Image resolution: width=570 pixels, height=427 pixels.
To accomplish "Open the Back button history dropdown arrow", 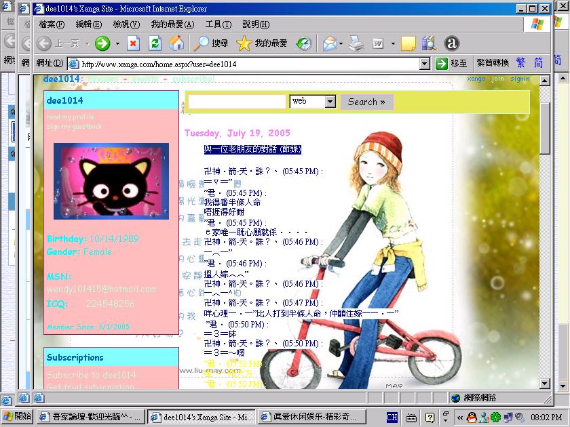I will pos(88,44).
